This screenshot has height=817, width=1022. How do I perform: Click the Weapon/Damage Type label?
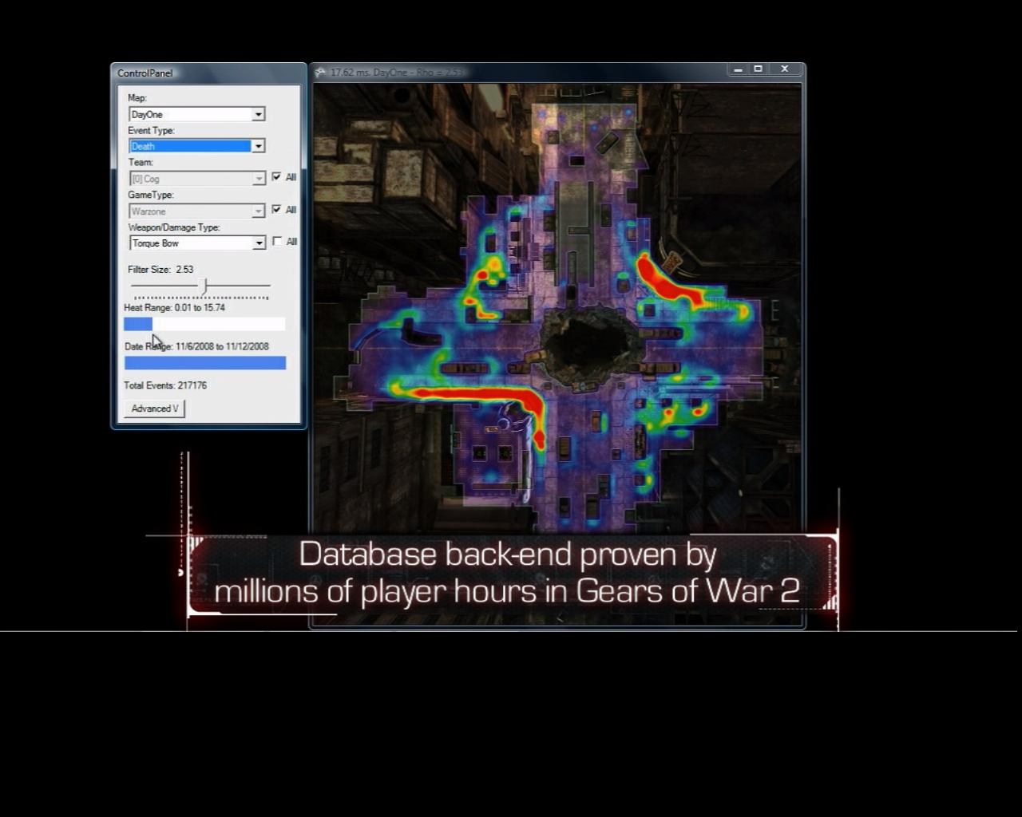coord(174,227)
